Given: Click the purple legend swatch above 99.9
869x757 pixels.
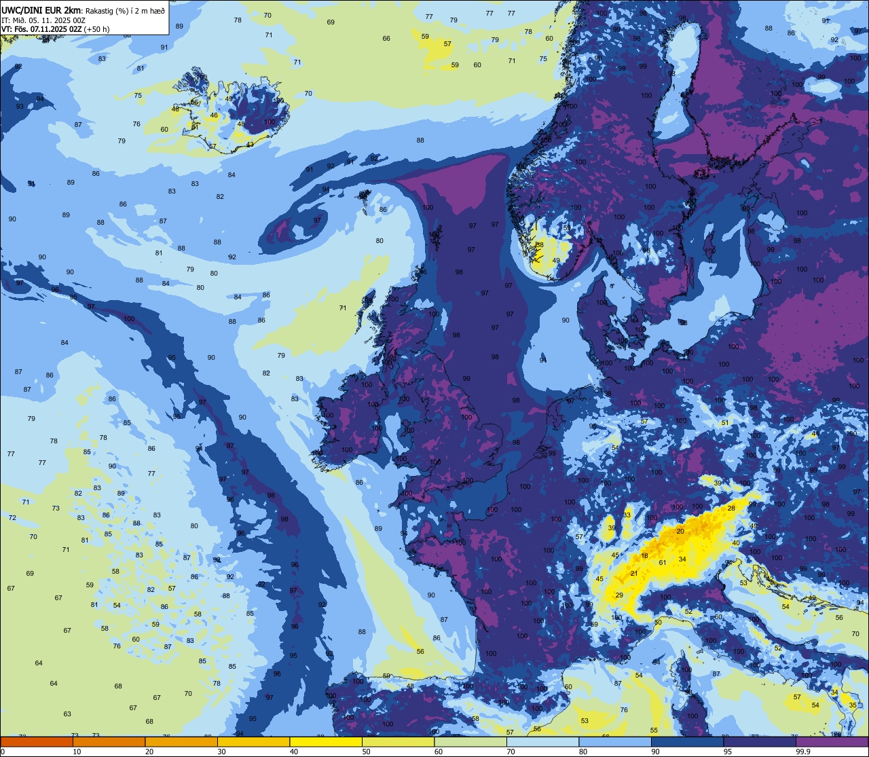Looking at the screenshot, I should (832, 741).
